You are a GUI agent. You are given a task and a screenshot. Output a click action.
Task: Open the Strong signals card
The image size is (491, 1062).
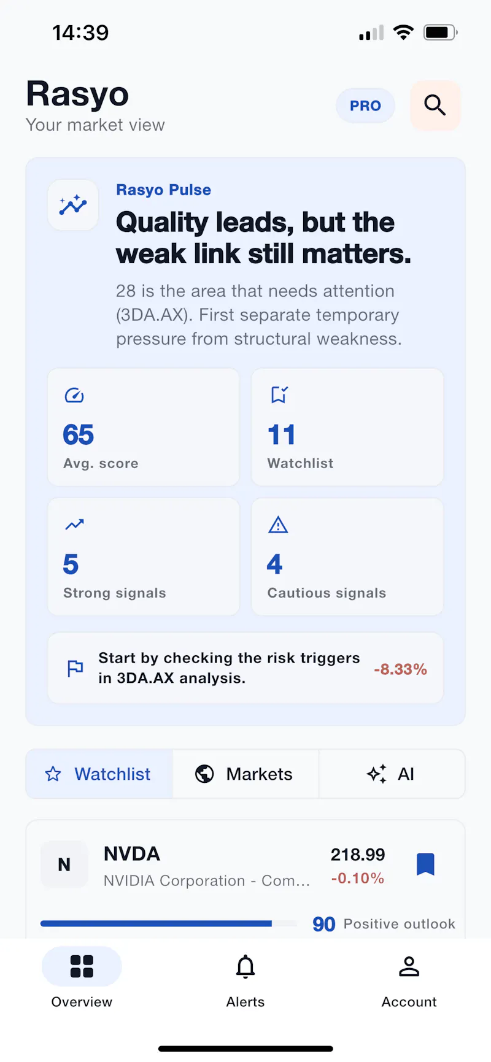pos(144,556)
